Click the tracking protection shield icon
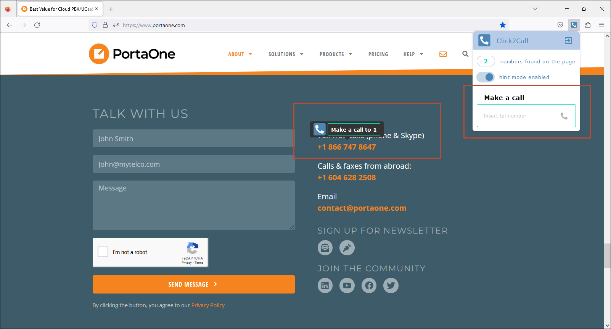Viewport: 611px width, 329px height. (x=95, y=25)
